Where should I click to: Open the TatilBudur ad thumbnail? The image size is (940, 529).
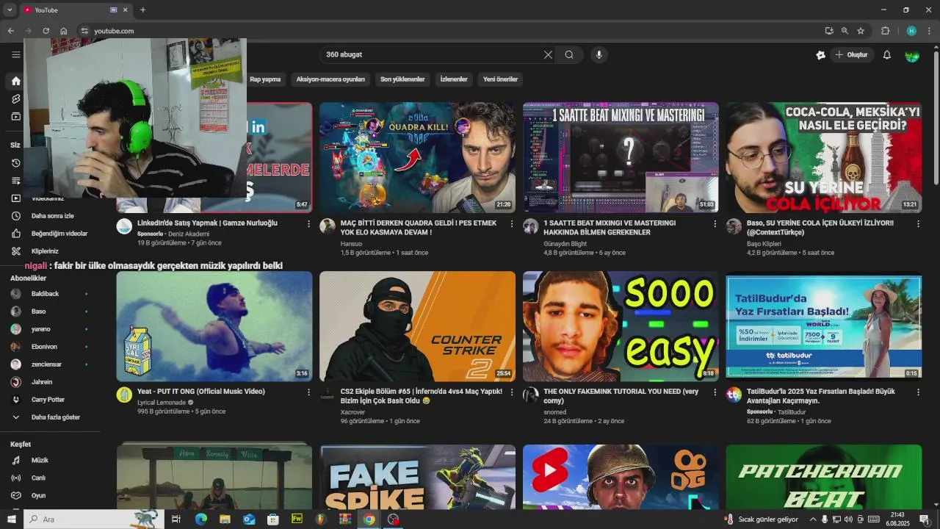point(823,326)
